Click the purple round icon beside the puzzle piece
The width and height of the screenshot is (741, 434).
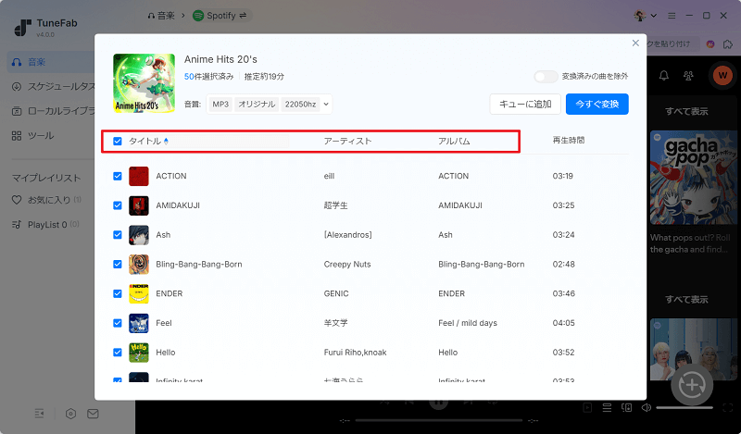pos(710,43)
